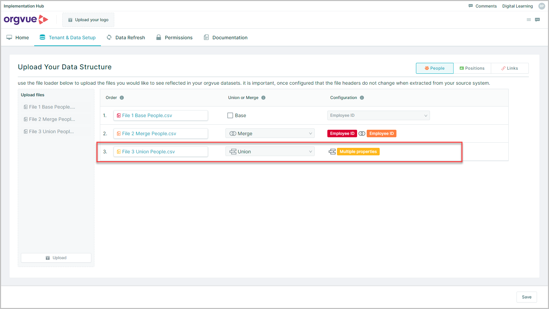
Task: Switch to the Links tab
Action: (510, 68)
